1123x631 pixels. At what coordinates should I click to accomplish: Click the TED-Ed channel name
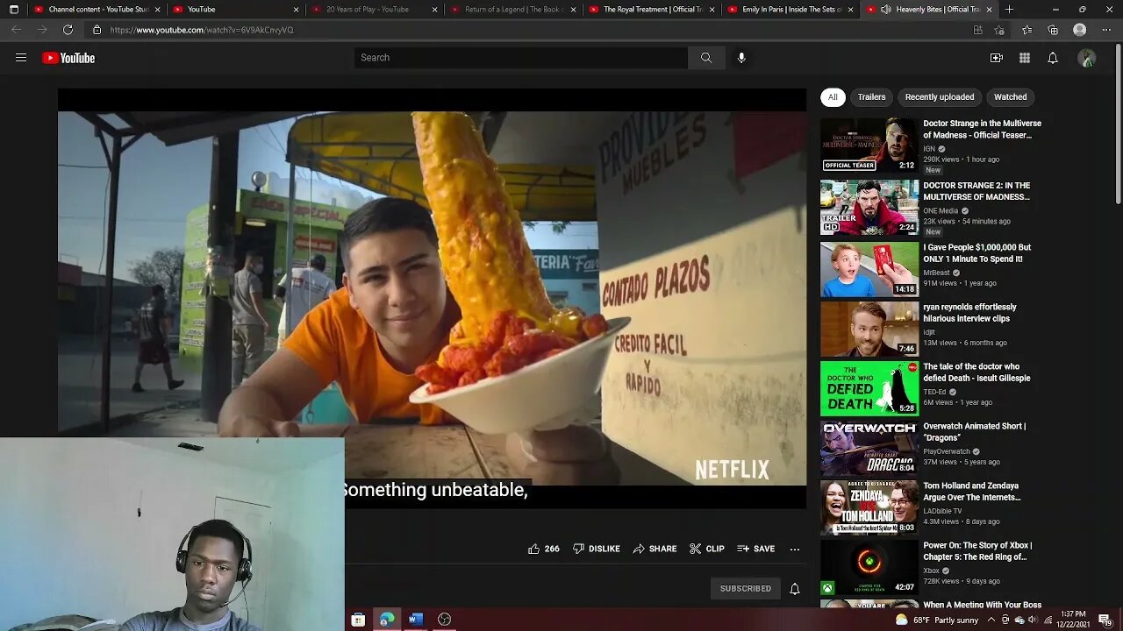(x=934, y=392)
